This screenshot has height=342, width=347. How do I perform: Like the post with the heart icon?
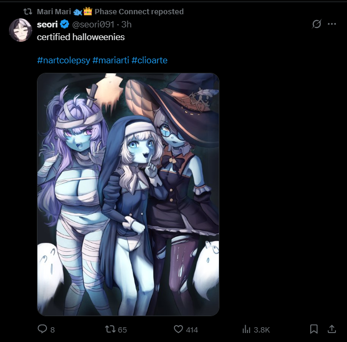(178, 329)
